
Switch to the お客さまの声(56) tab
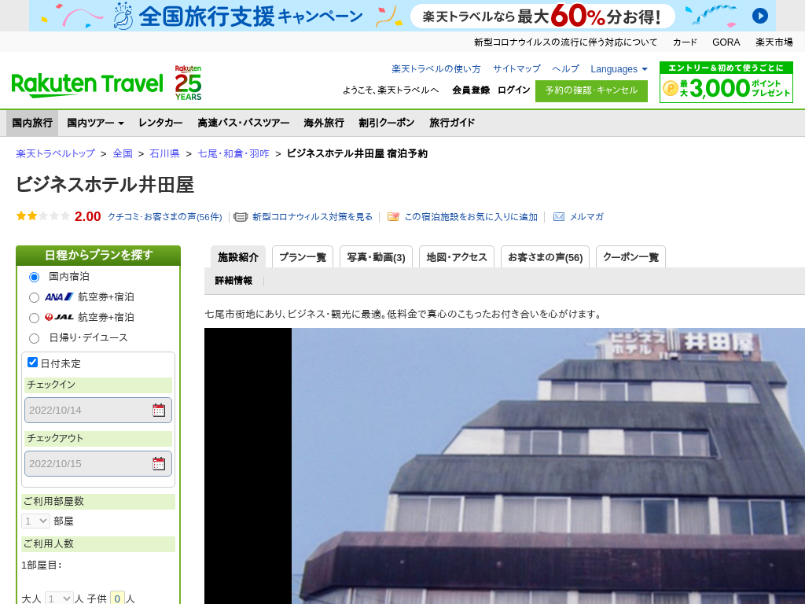[x=546, y=257]
